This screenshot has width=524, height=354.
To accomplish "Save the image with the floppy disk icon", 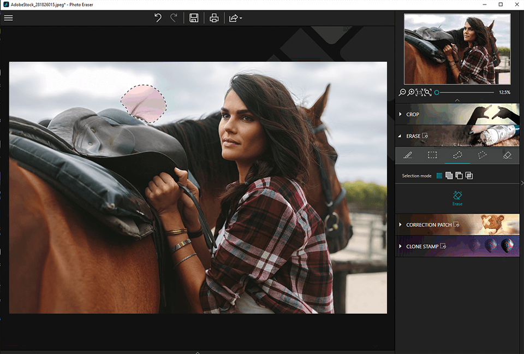I will [x=194, y=18].
